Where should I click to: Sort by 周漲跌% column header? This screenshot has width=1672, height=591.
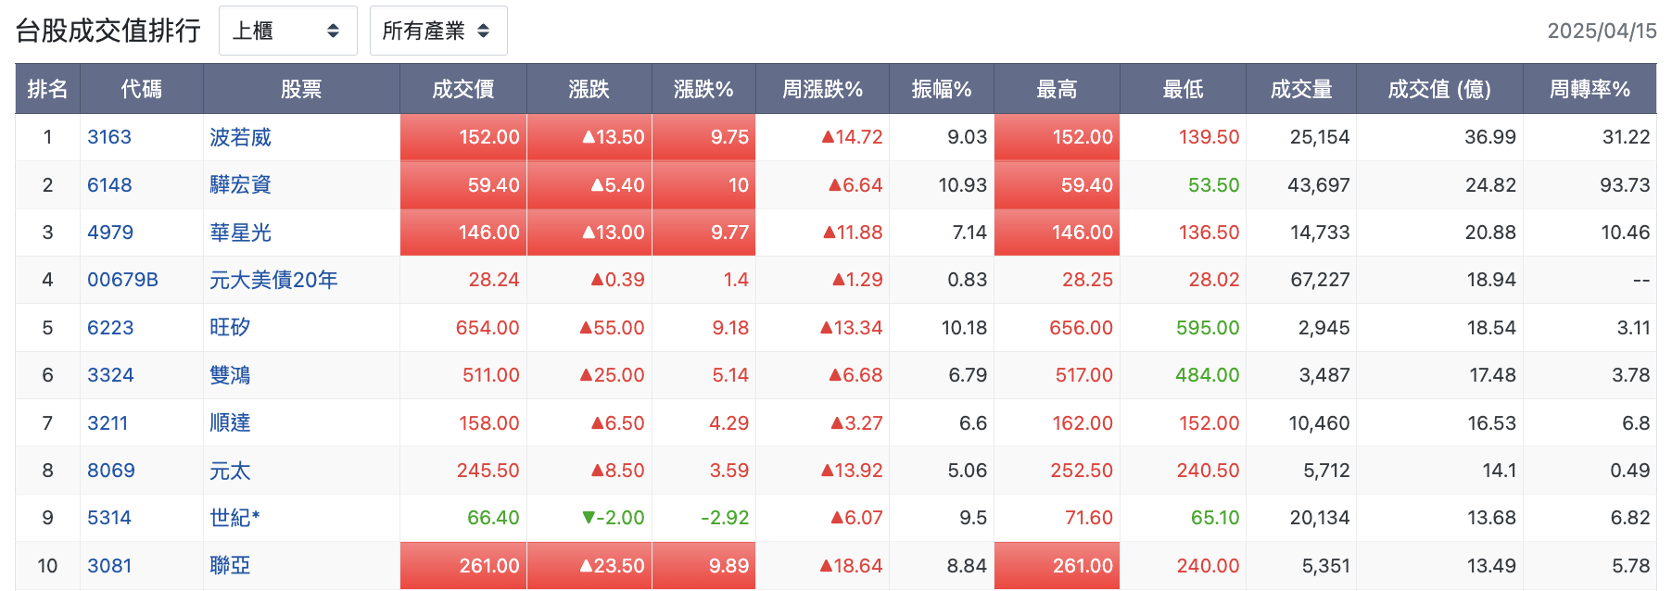(x=822, y=89)
